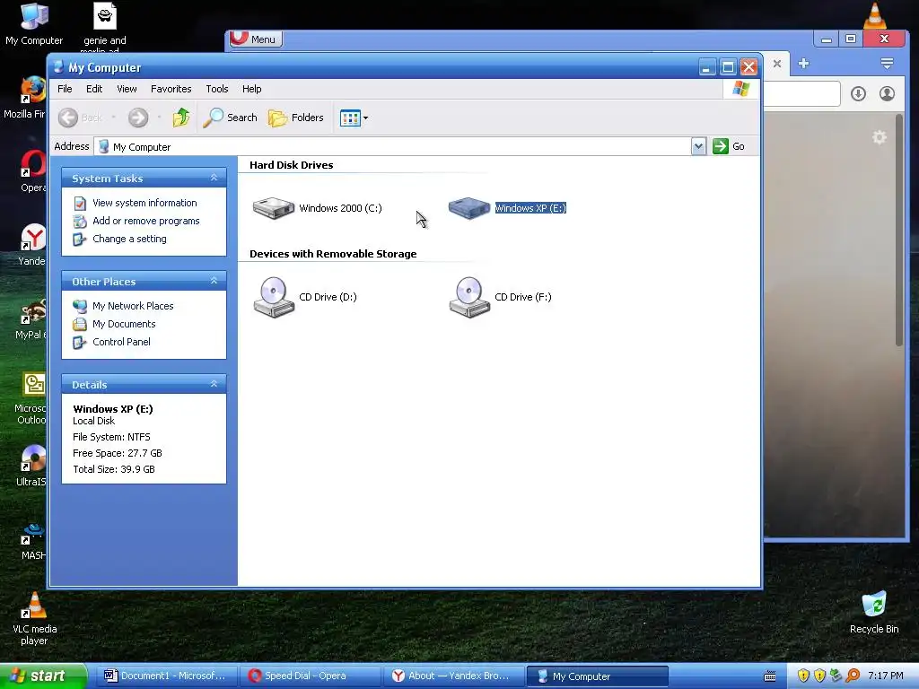Add a new tab in the Opera window
919x689 pixels.
tap(803, 64)
